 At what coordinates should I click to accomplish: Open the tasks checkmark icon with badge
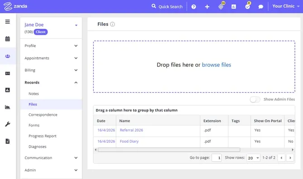pyautogui.click(x=247, y=6)
